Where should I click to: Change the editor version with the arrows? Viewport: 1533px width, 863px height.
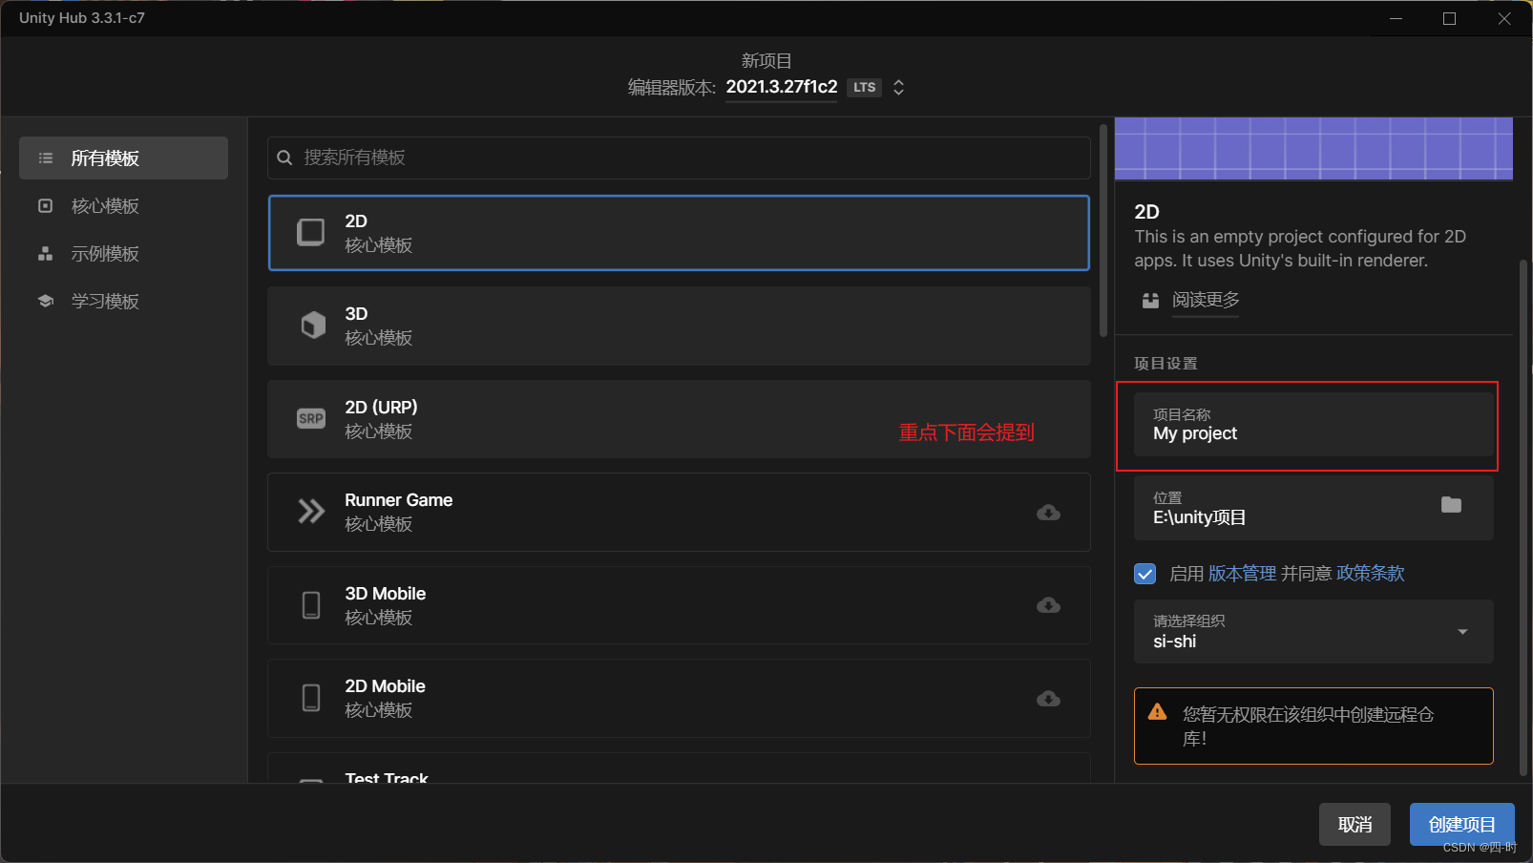pyautogui.click(x=898, y=87)
